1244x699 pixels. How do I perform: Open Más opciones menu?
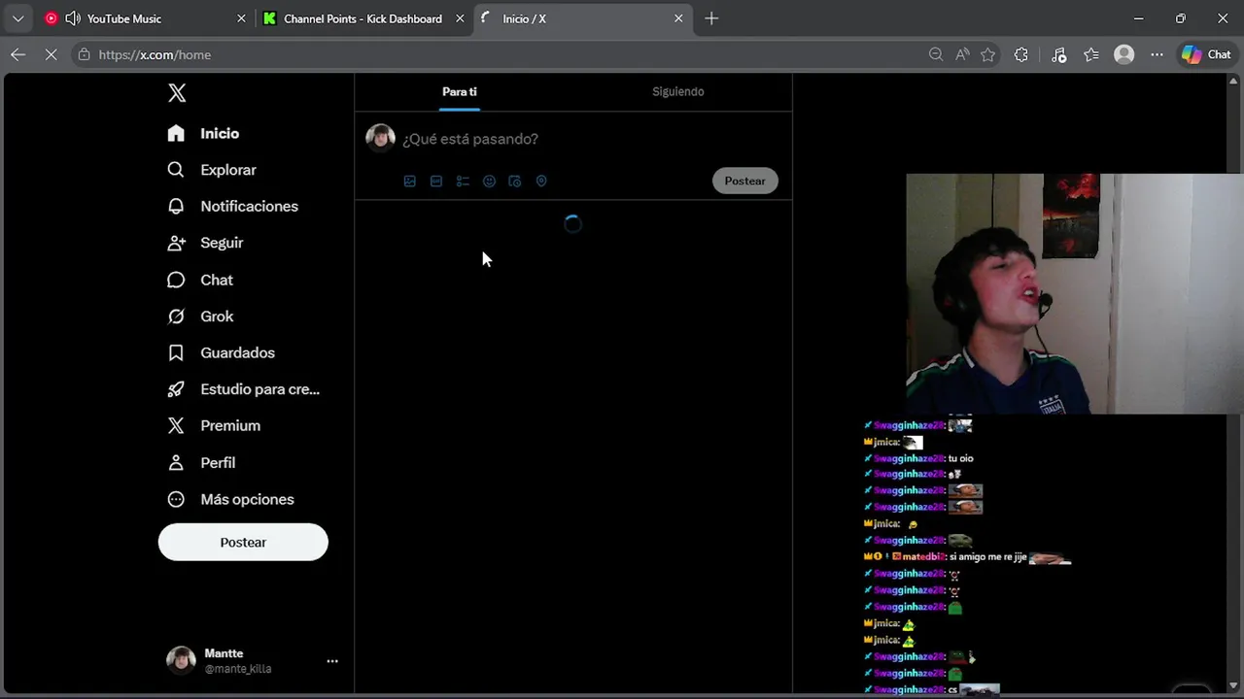(x=230, y=499)
